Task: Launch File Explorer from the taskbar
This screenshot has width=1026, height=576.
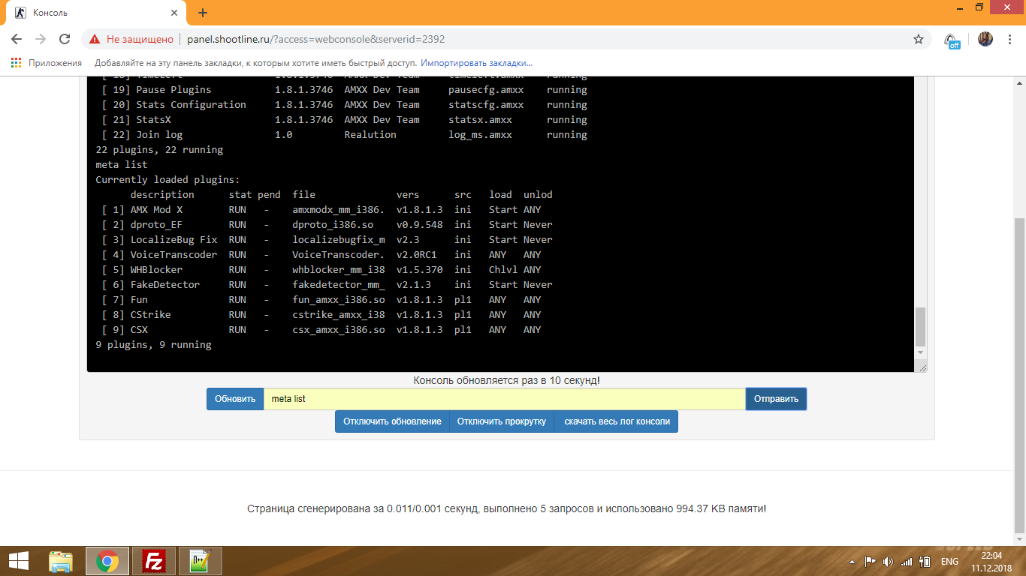Action: coord(61,561)
